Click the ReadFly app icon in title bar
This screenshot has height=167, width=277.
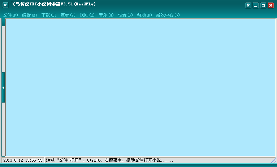tap(5, 5)
